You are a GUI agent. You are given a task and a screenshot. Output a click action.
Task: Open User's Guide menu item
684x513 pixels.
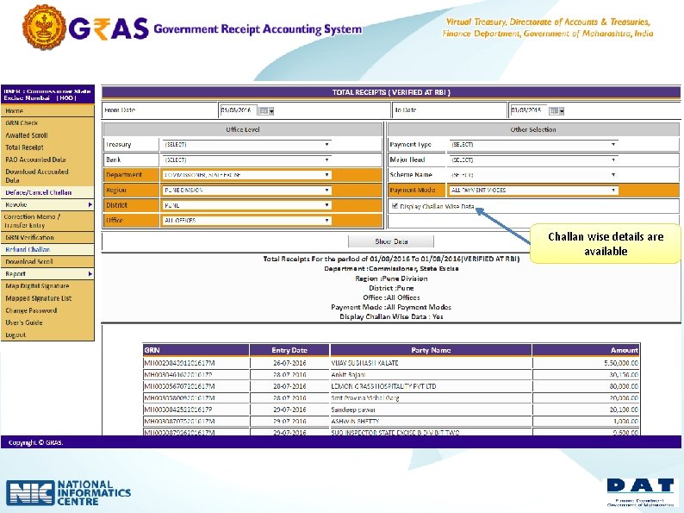47,322
